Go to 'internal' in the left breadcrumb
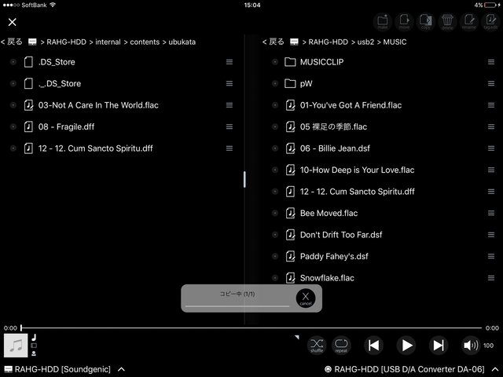 pyautogui.click(x=108, y=42)
